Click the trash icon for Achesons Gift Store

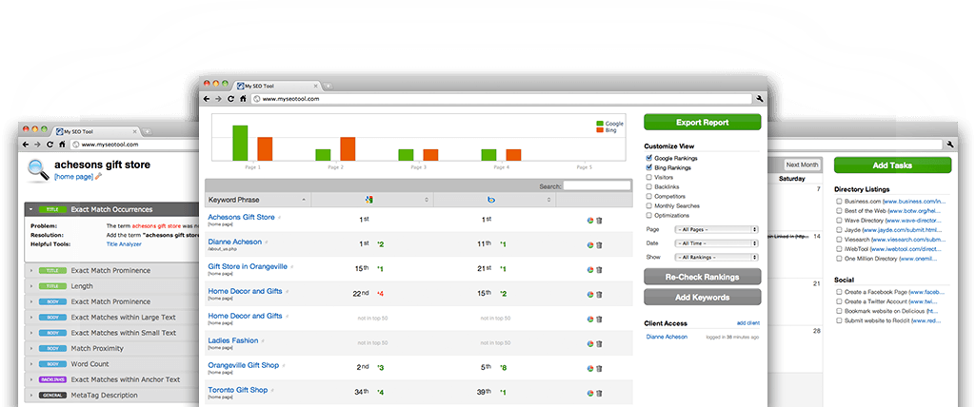[x=599, y=219]
